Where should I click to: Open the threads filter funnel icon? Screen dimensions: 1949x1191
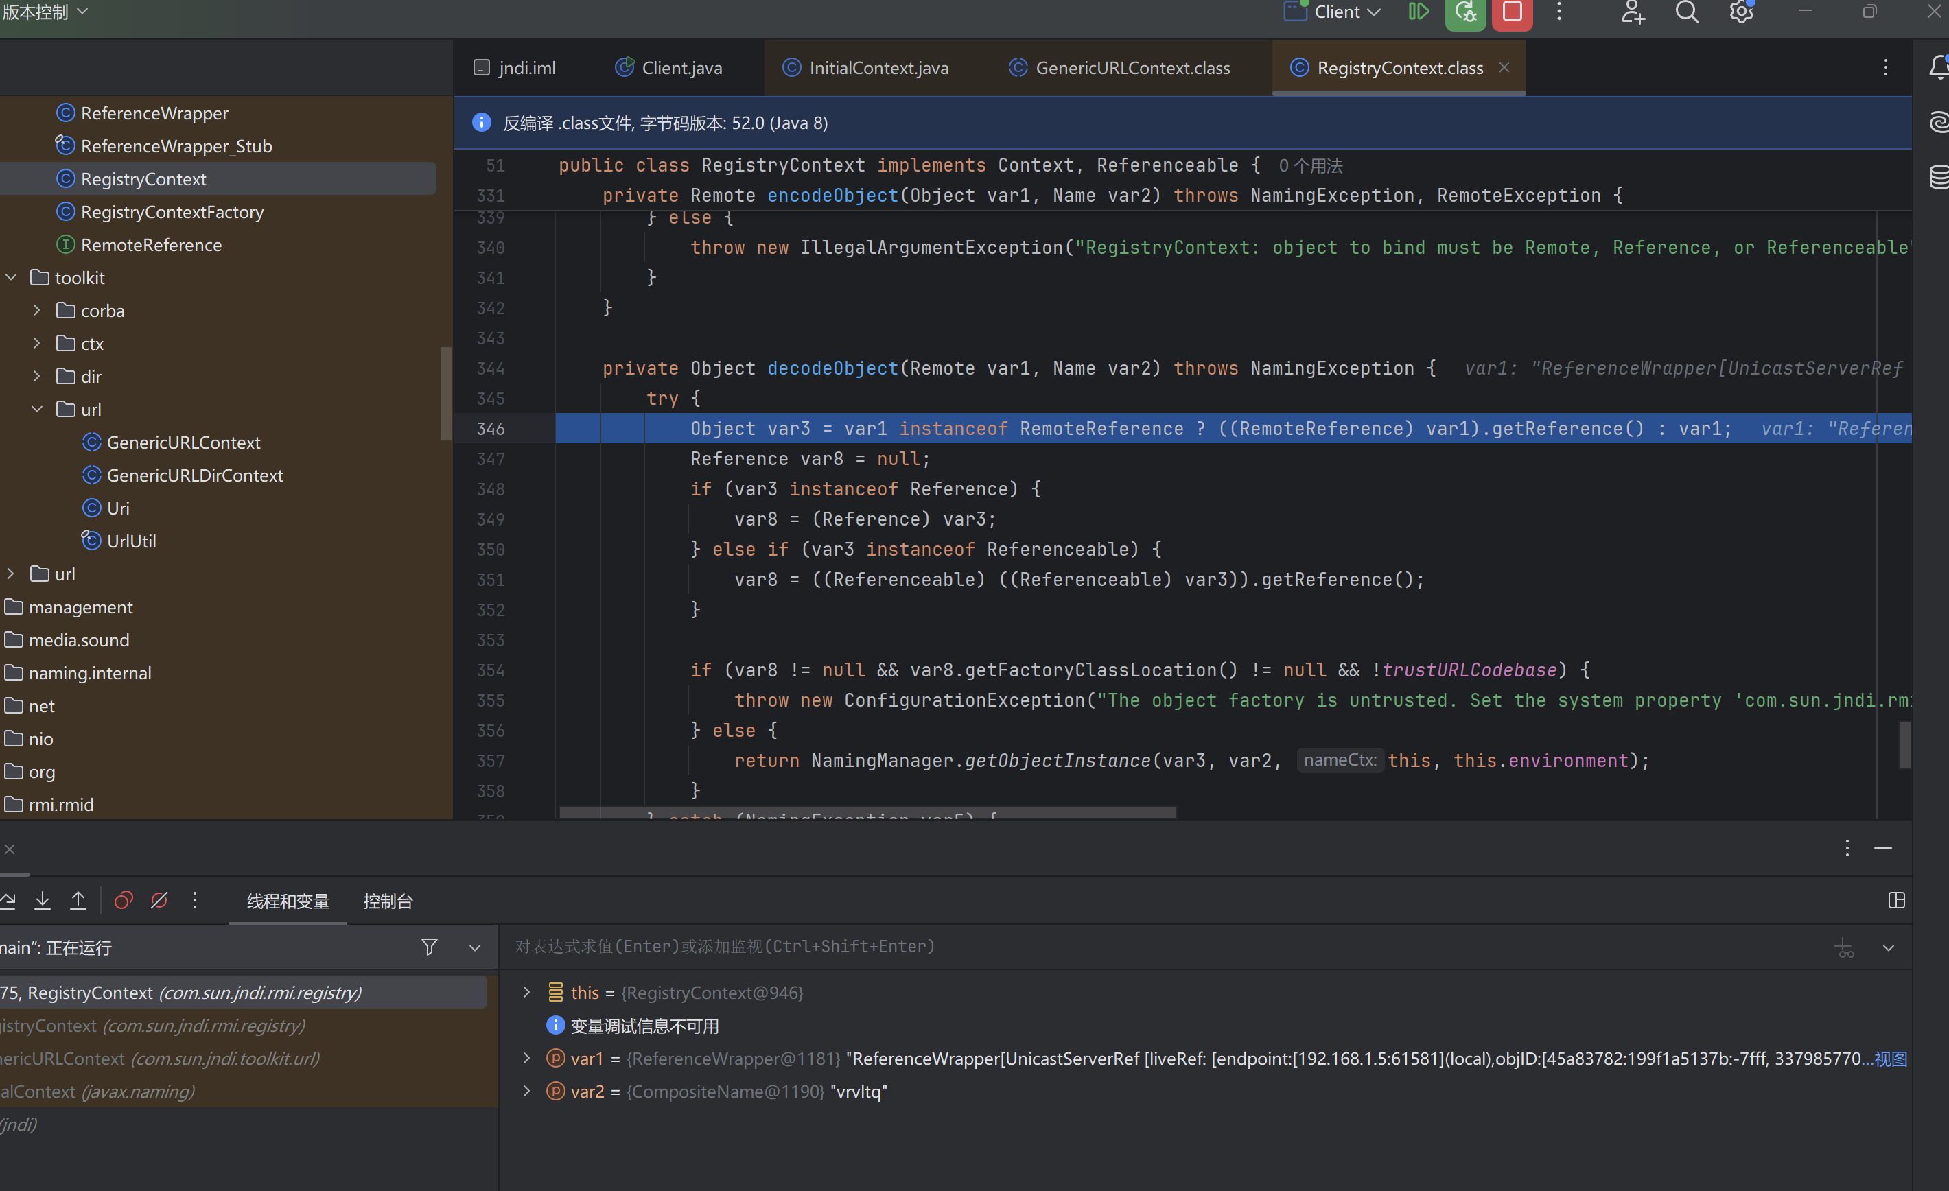(x=429, y=947)
